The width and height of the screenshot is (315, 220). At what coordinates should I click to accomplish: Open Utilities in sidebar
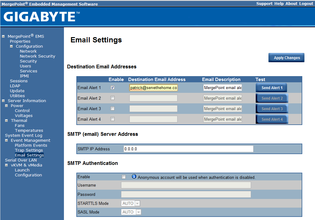click(x=17, y=96)
